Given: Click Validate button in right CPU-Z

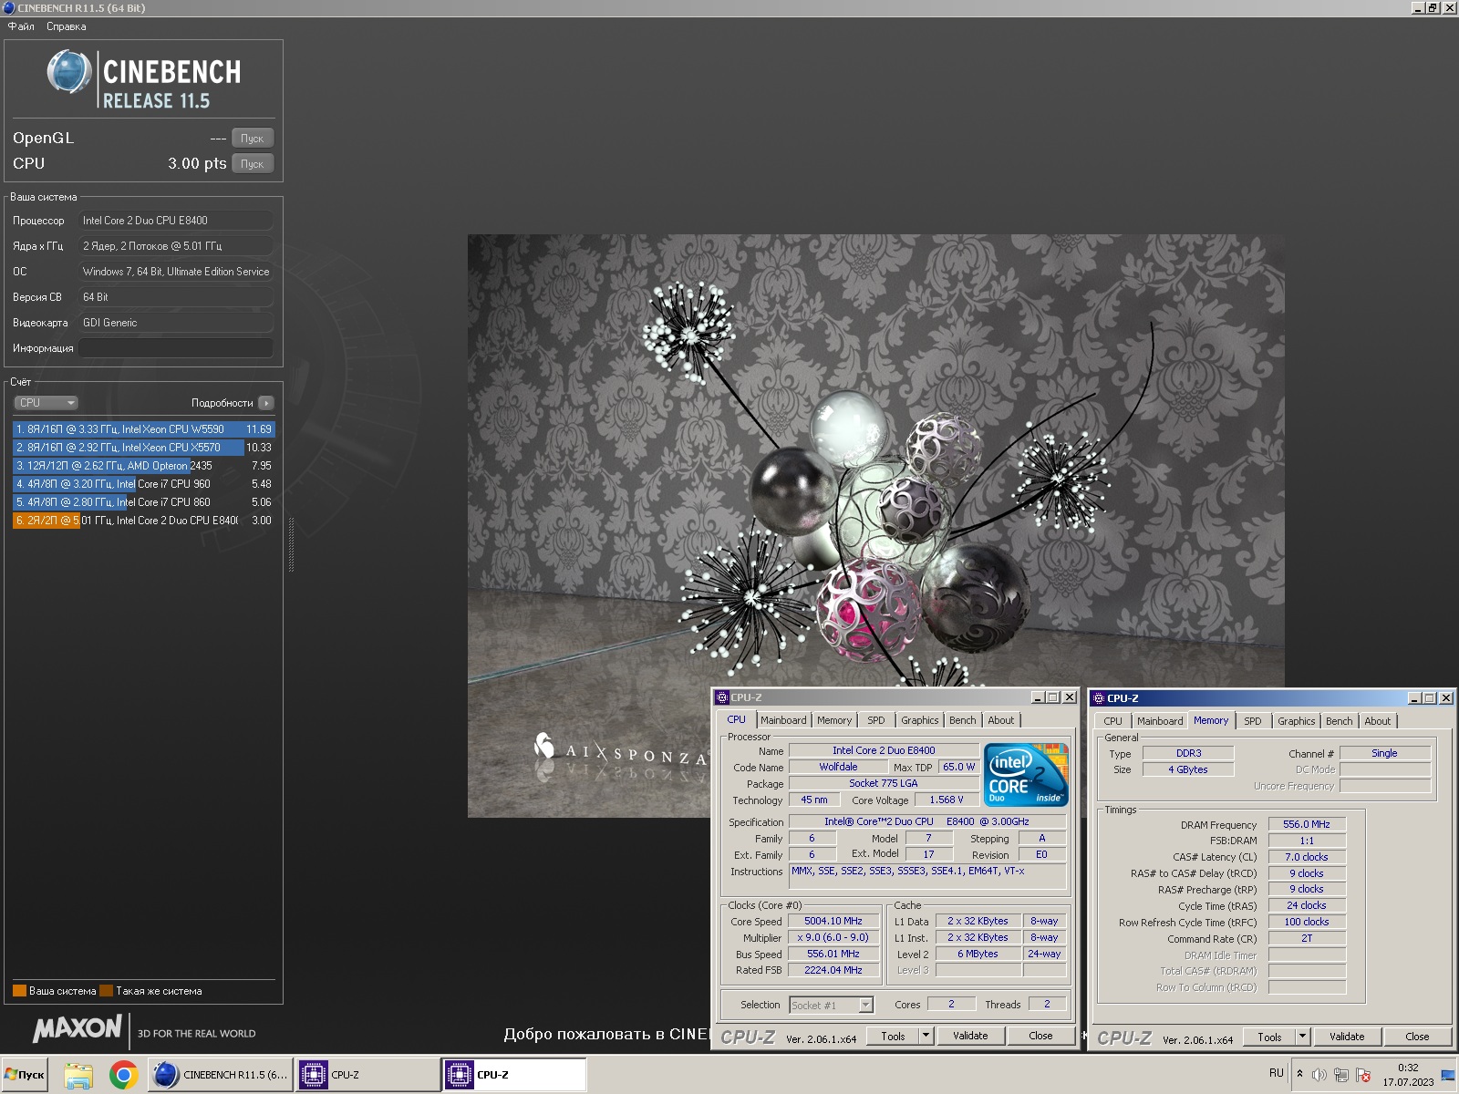Looking at the screenshot, I should click(1347, 1037).
